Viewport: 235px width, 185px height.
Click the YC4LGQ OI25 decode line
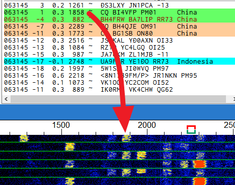click(119, 48)
